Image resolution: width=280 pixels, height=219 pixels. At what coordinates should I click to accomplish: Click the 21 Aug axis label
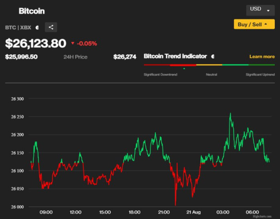click(x=194, y=212)
